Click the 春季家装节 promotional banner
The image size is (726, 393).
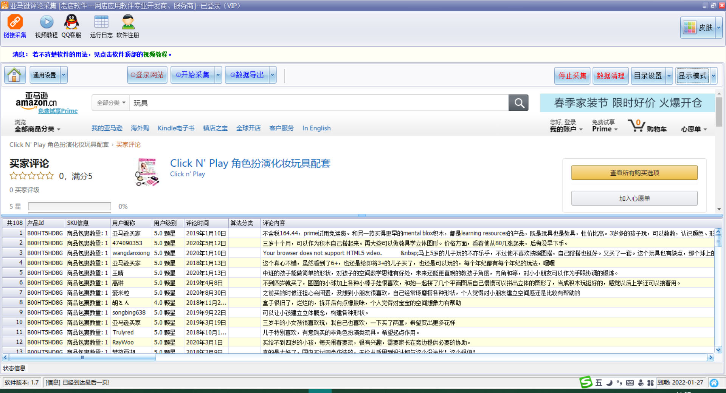[627, 103]
